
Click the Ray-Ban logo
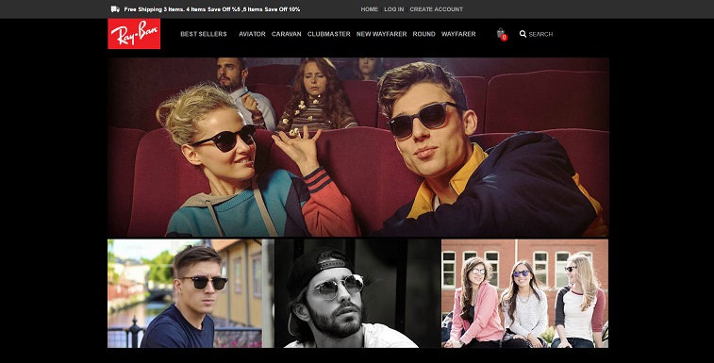[134, 34]
